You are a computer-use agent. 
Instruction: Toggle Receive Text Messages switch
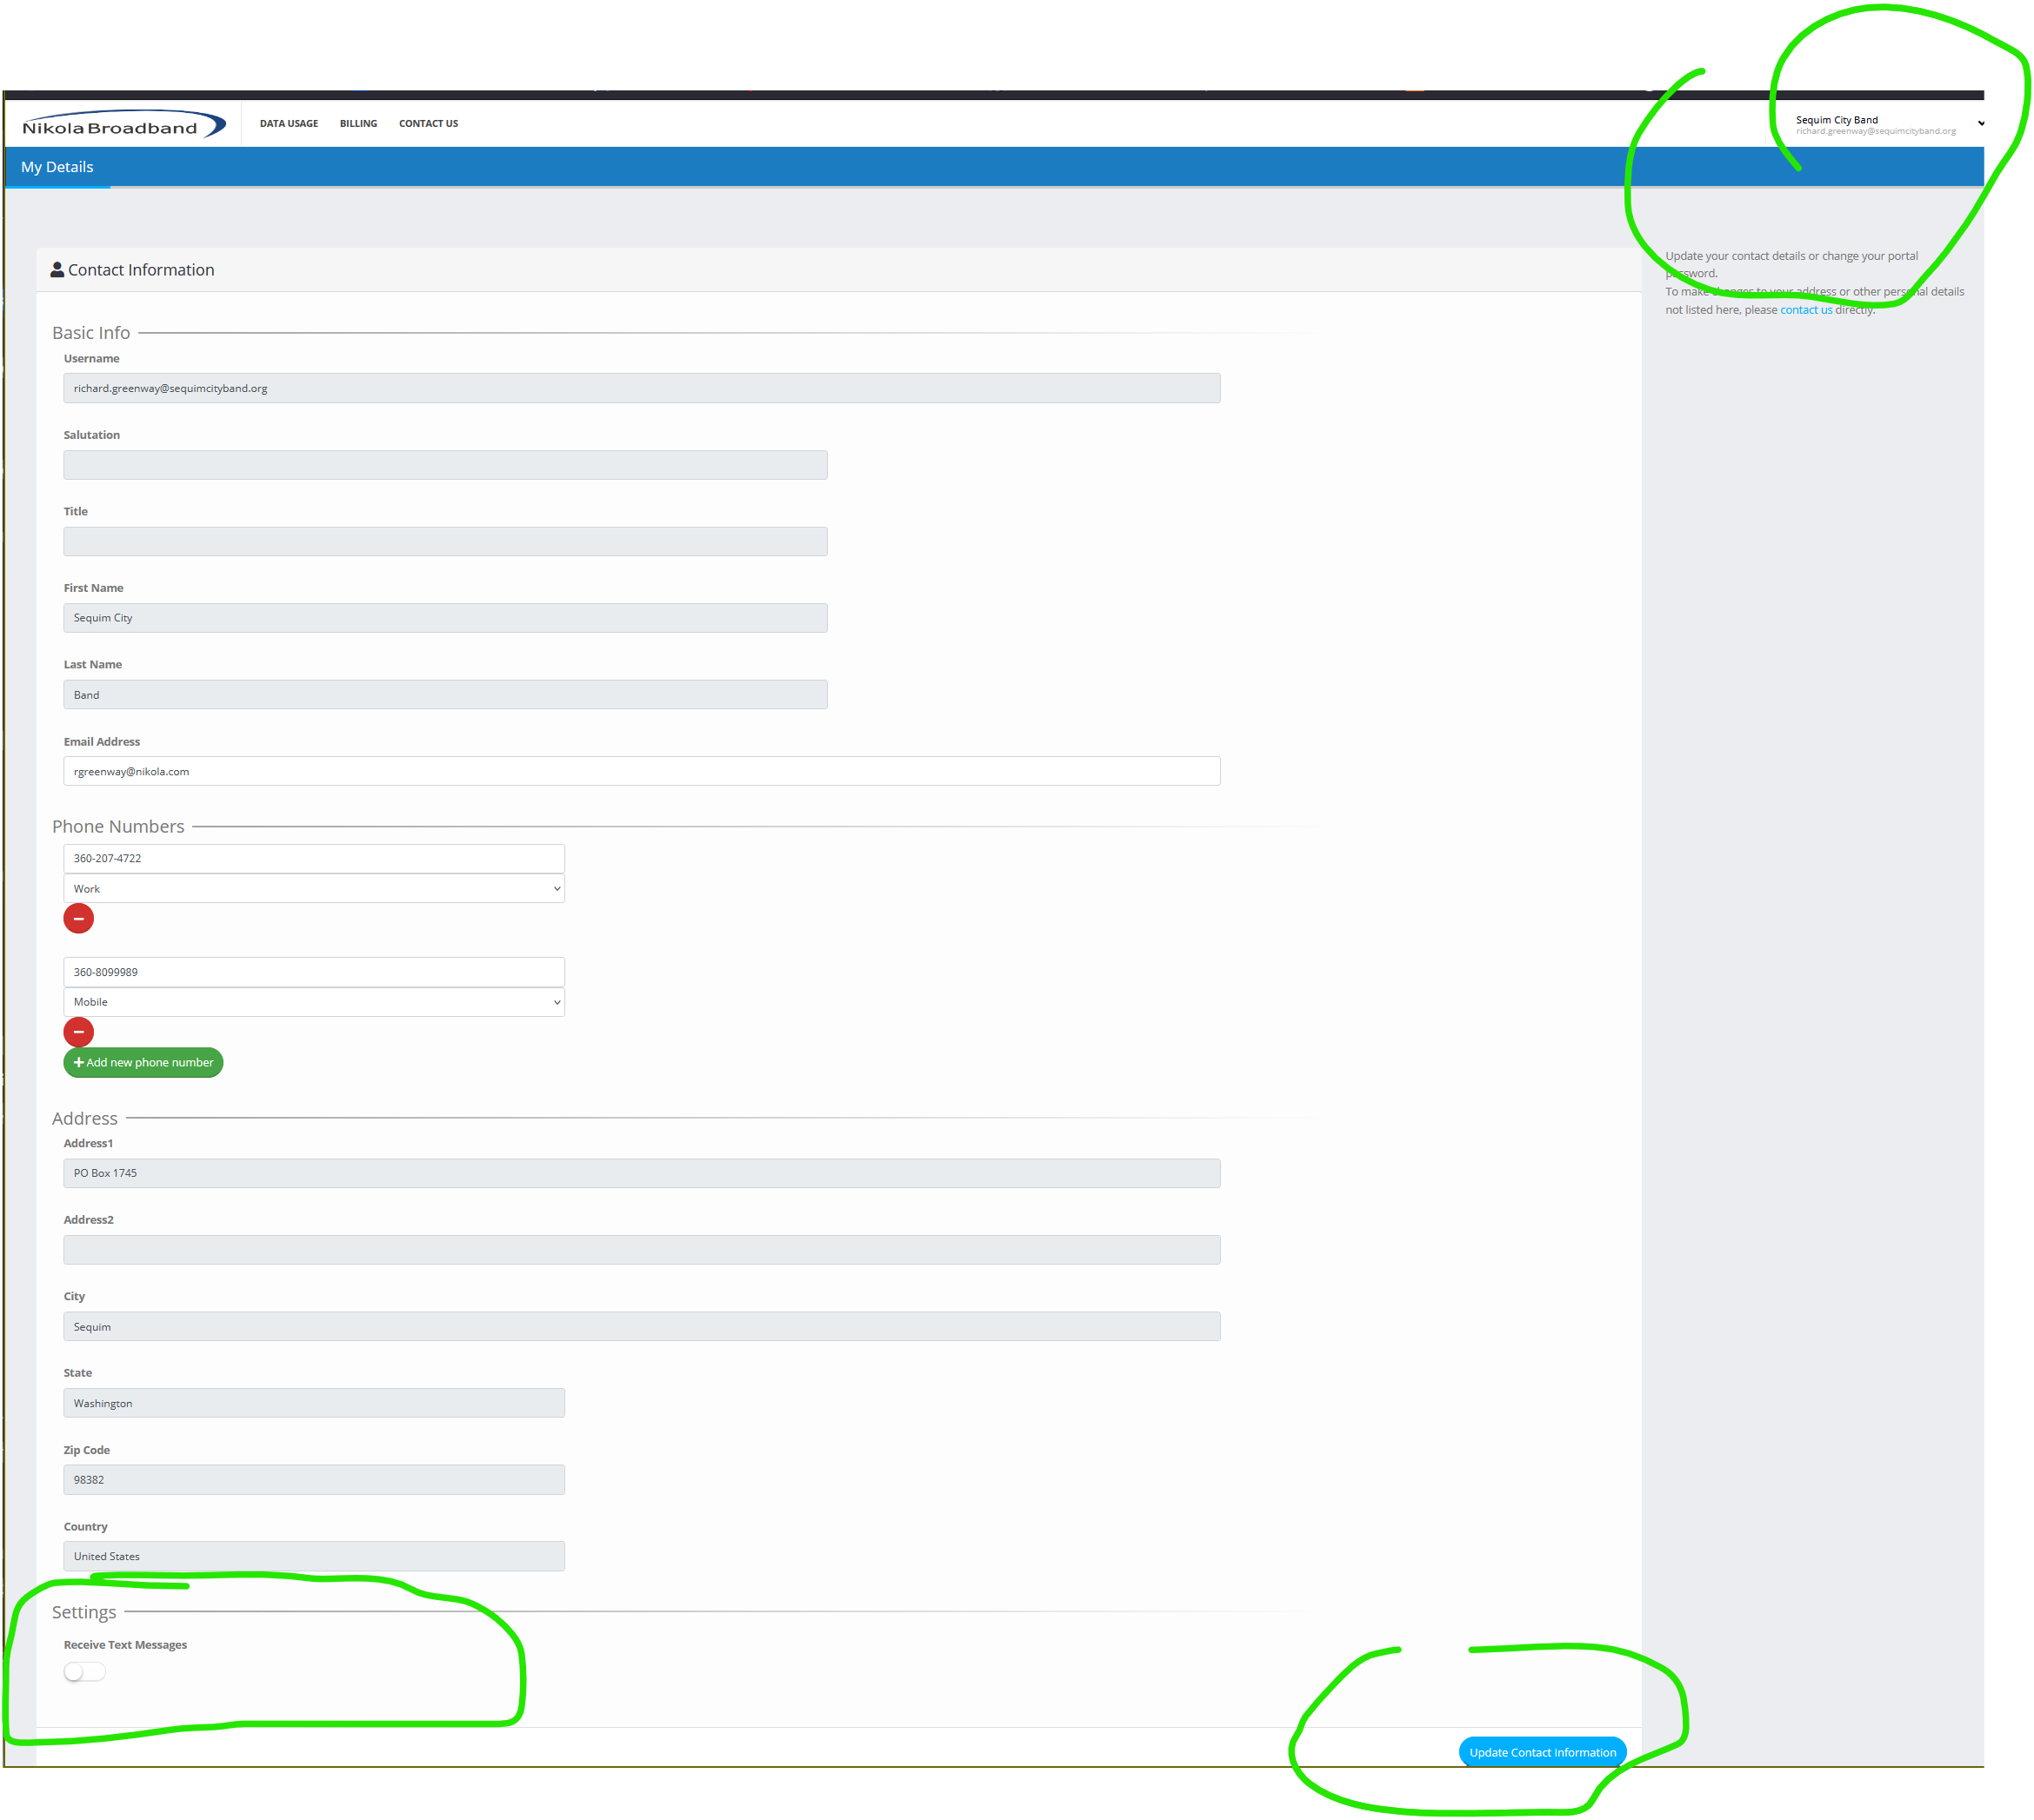pos(84,1672)
